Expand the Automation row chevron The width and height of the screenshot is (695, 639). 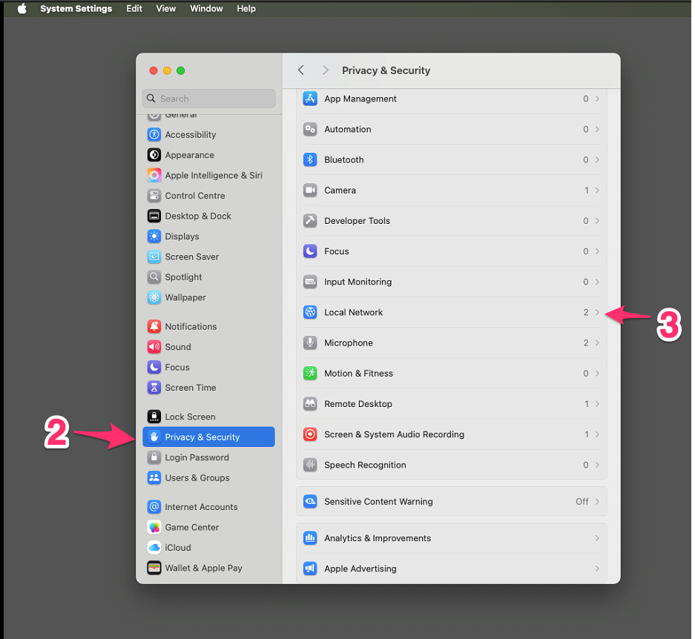(597, 129)
